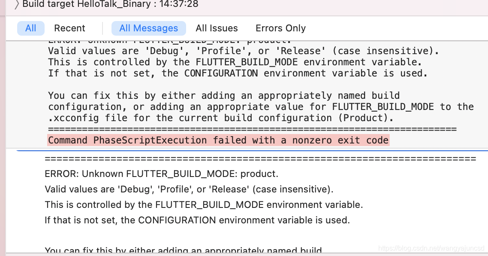Click 'If that is not set' line in lower pane

point(197,220)
